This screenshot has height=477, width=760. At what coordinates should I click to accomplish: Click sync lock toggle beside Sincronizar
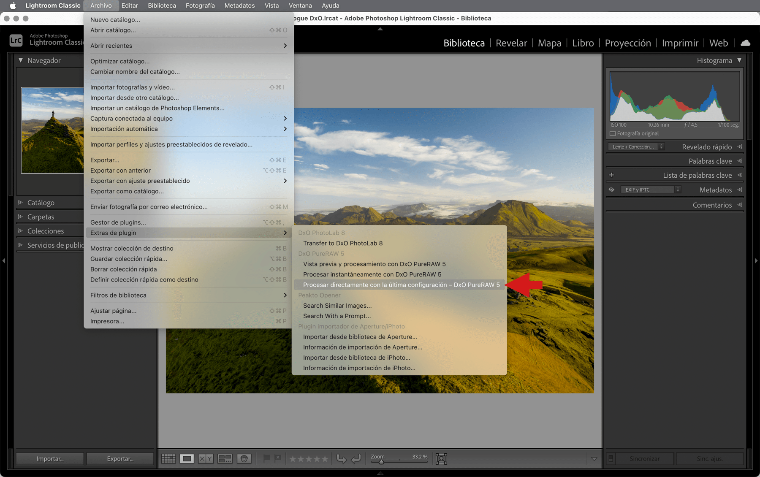click(611, 458)
